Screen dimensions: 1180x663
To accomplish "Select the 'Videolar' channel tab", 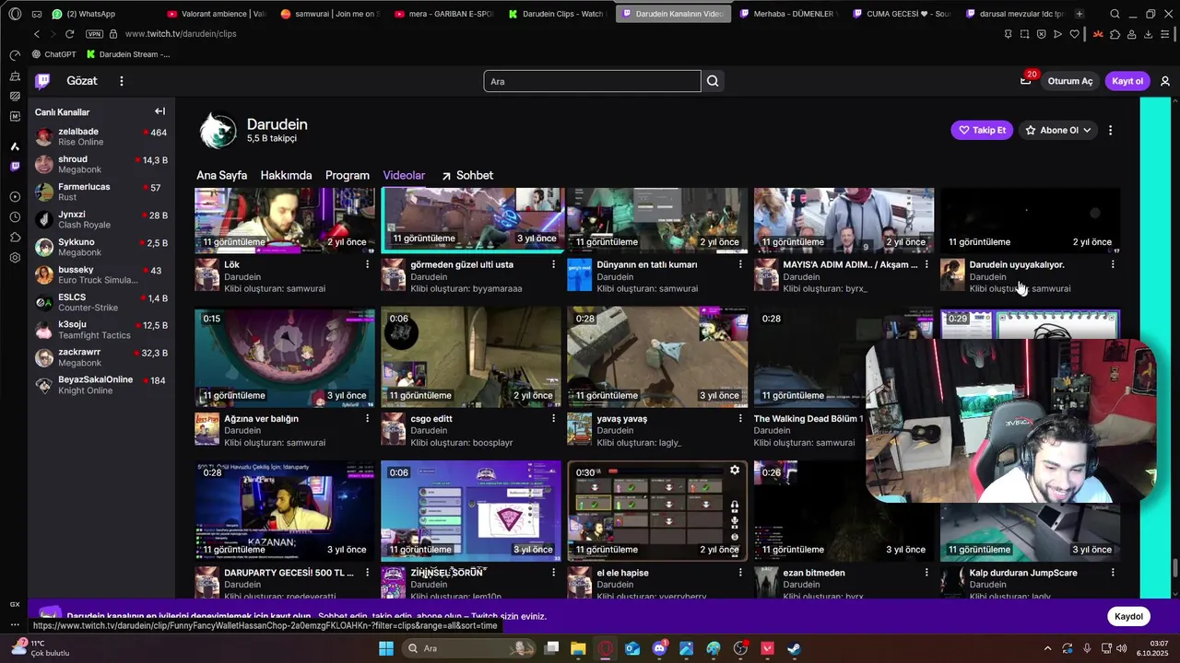I will pyautogui.click(x=404, y=175).
